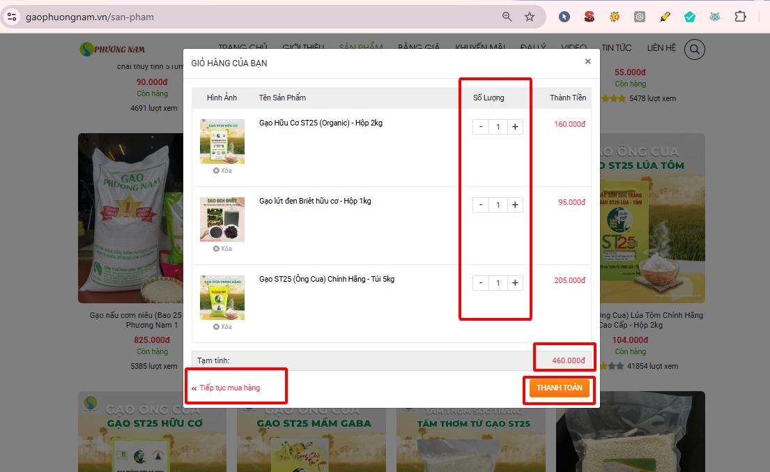Increase quantity of Gạo ST25 Ông Cua 5kg
770x472 pixels.
(515, 283)
